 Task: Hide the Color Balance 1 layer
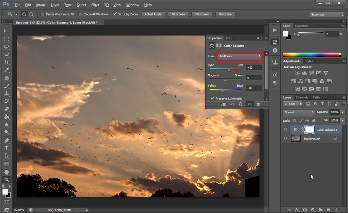(x=286, y=130)
